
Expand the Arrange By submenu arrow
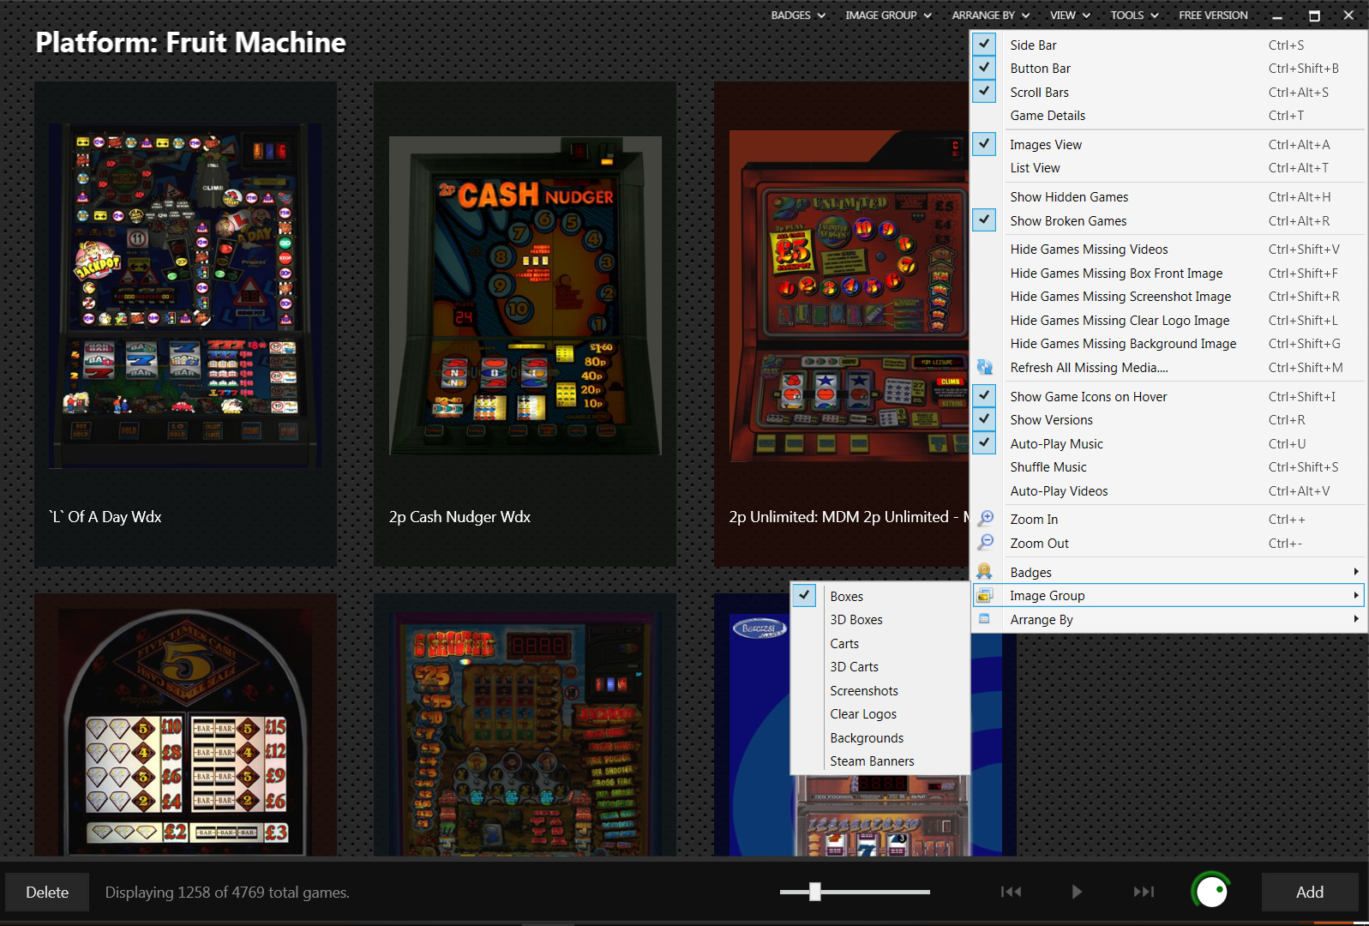pyautogui.click(x=1355, y=619)
